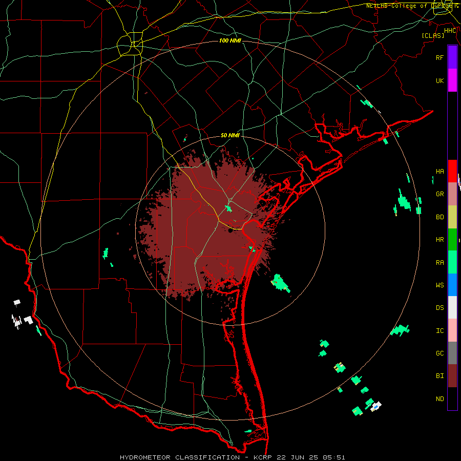
Task: Select the IC light pink legend swatch
Action: 452,330
